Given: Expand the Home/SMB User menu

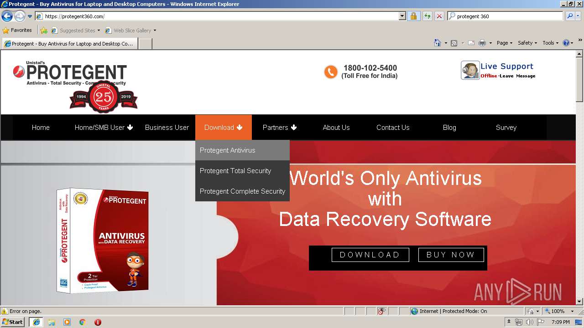Looking at the screenshot, I should coord(104,128).
